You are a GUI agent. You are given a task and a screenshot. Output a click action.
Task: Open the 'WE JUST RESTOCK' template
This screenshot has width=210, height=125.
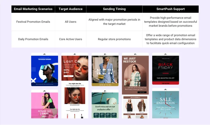135,85
